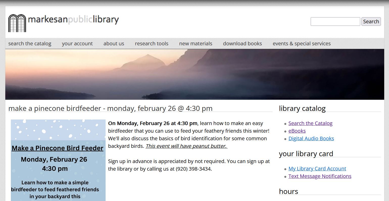Click the banner mountain image
This screenshot has height=201, width=389.
point(194,74)
